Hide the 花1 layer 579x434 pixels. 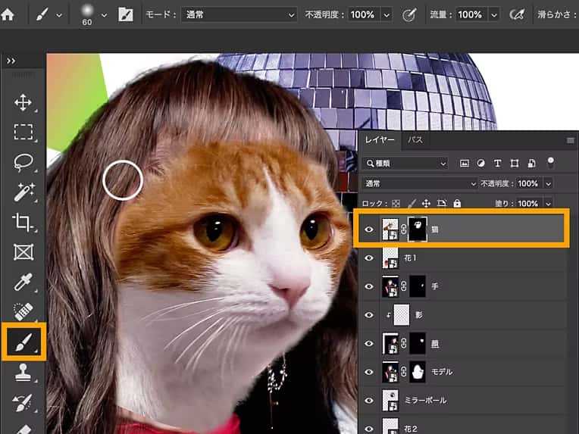[x=369, y=258]
